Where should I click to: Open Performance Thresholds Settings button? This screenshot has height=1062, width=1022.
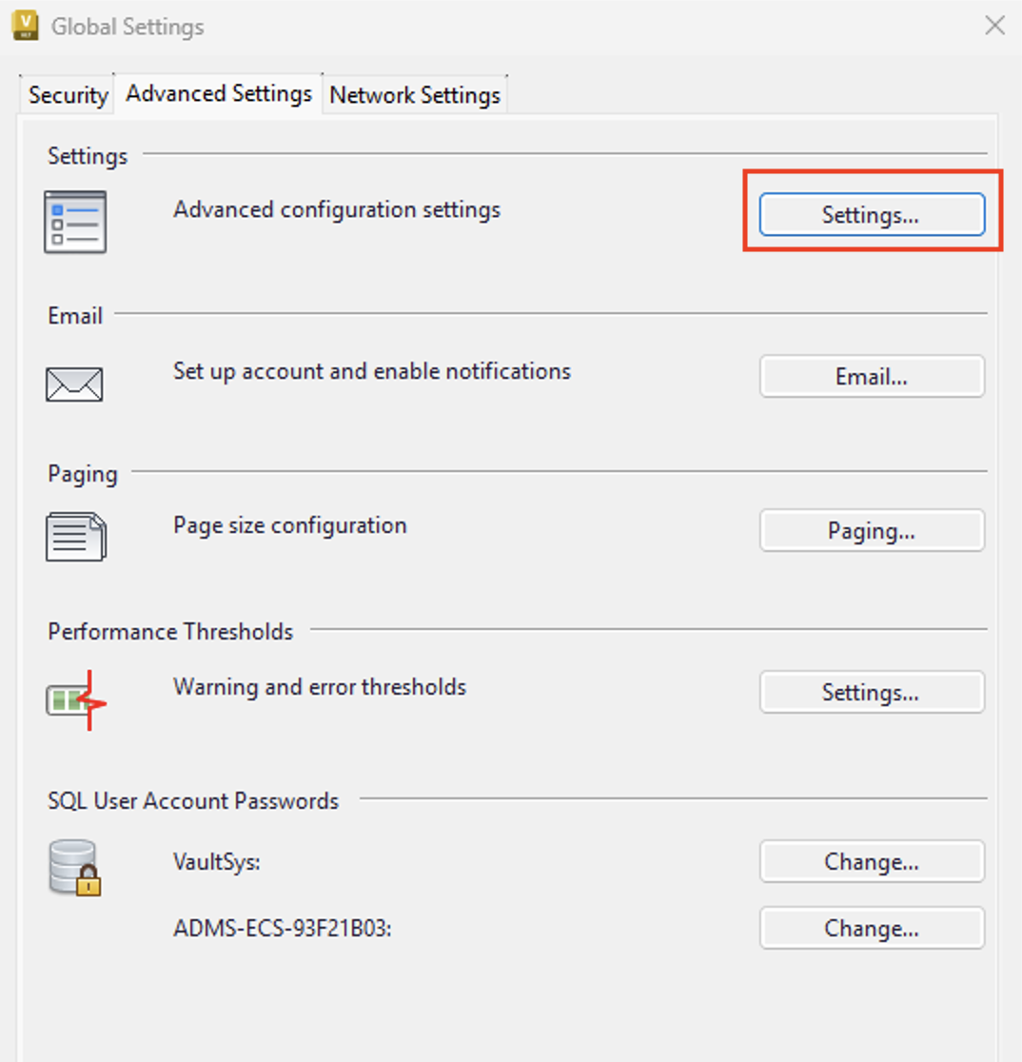(x=872, y=692)
